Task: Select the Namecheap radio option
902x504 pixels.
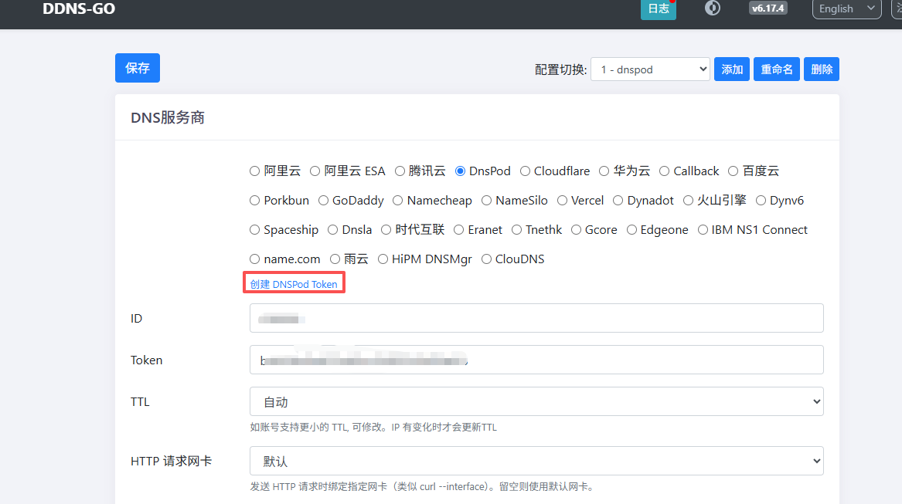Action: click(x=397, y=201)
